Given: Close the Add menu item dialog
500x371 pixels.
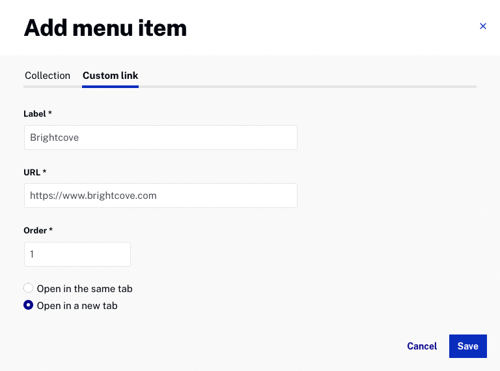Looking at the screenshot, I should tap(483, 26).
